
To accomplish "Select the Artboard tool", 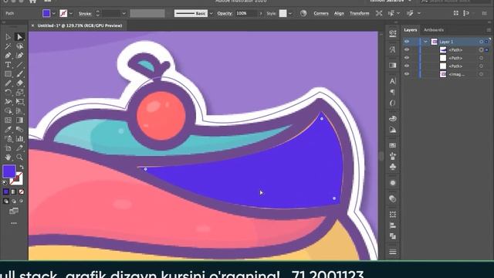I will click(x=8, y=147).
